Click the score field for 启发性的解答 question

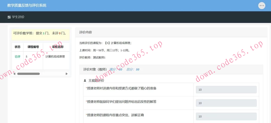pyautogui.click(x=226, y=103)
